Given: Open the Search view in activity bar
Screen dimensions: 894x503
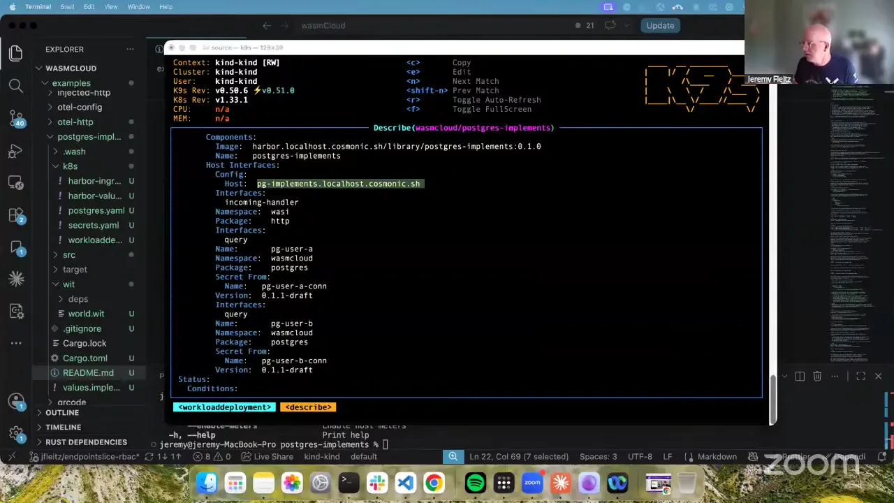Looking at the screenshot, I should tap(16, 86).
